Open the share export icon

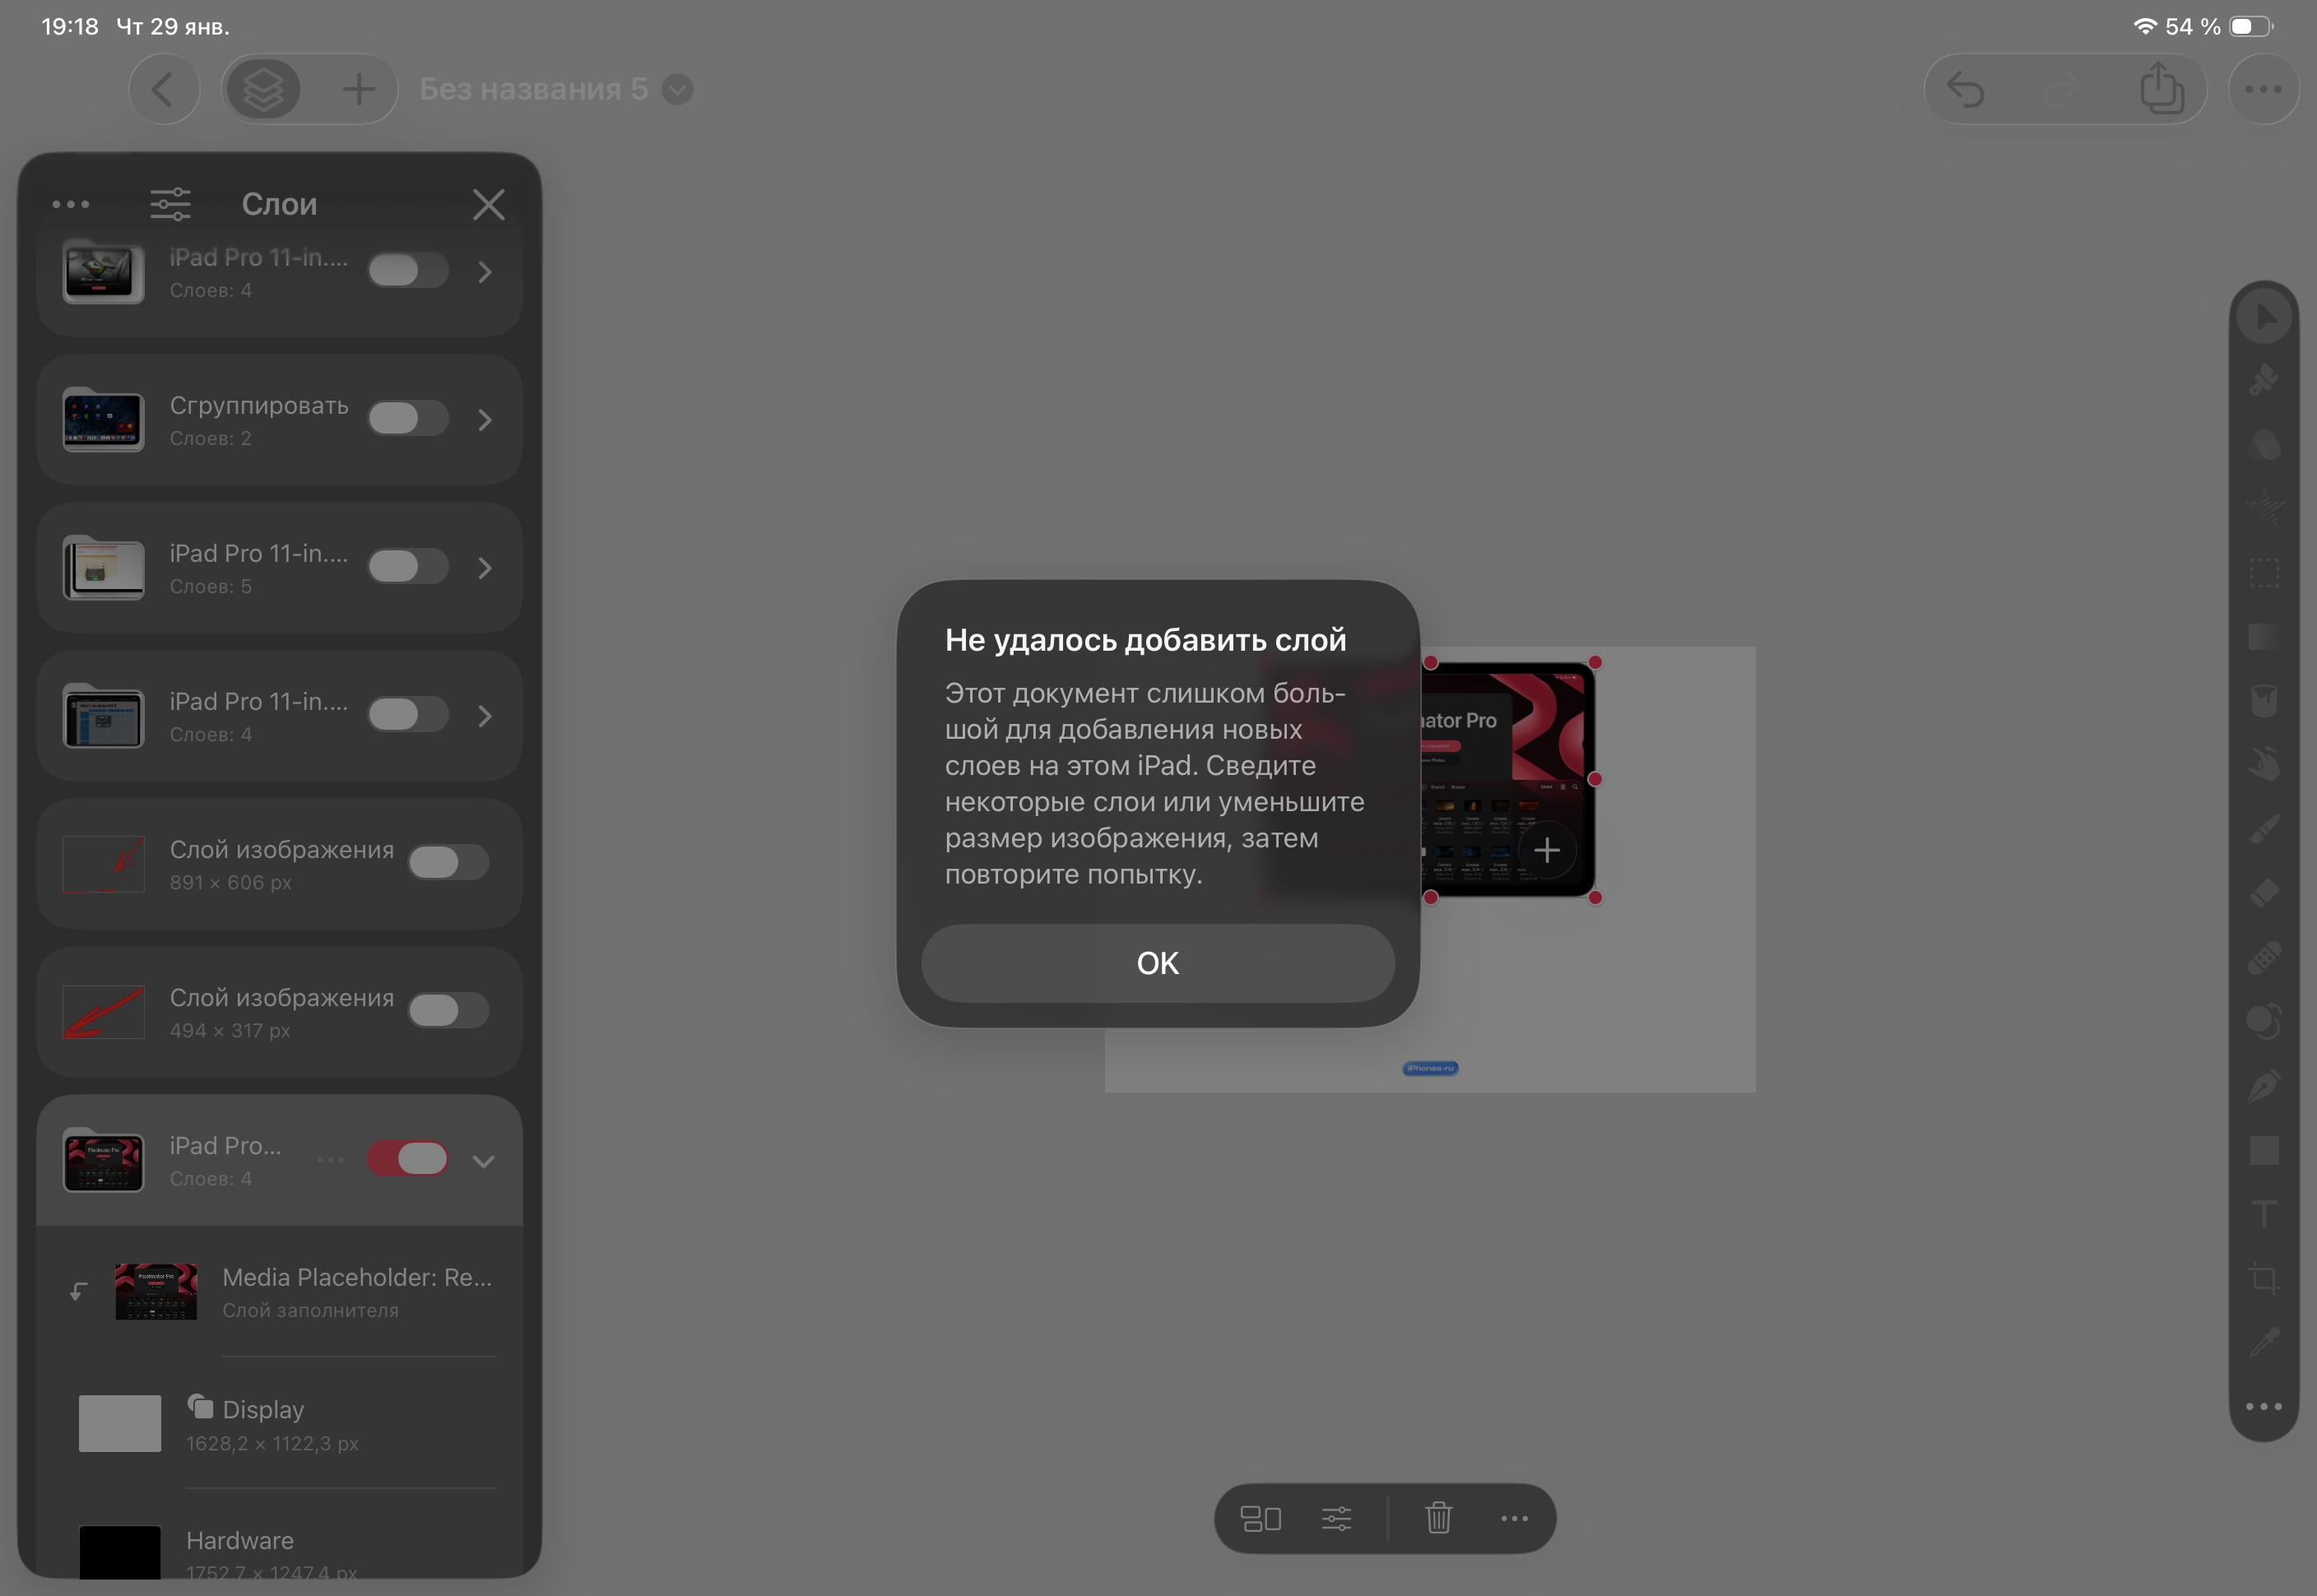click(2162, 90)
